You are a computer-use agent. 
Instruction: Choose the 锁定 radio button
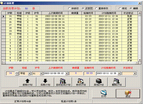tap(120, 8)
